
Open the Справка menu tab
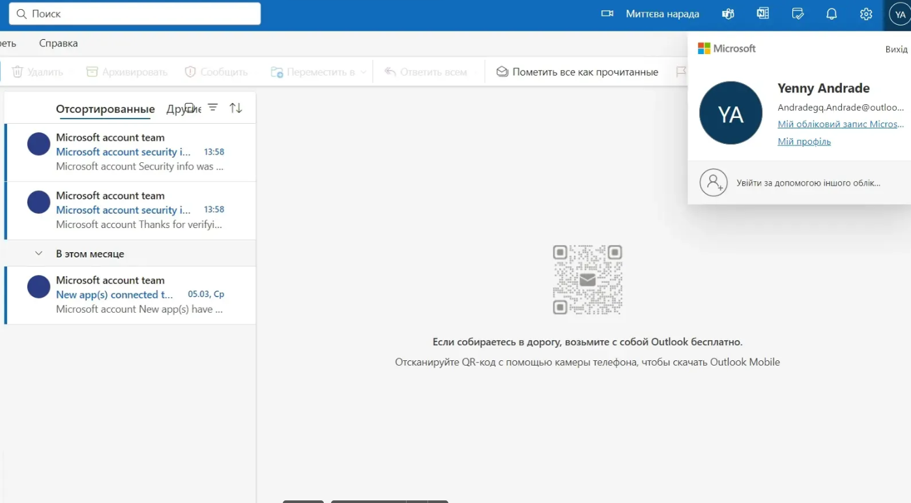(58, 43)
